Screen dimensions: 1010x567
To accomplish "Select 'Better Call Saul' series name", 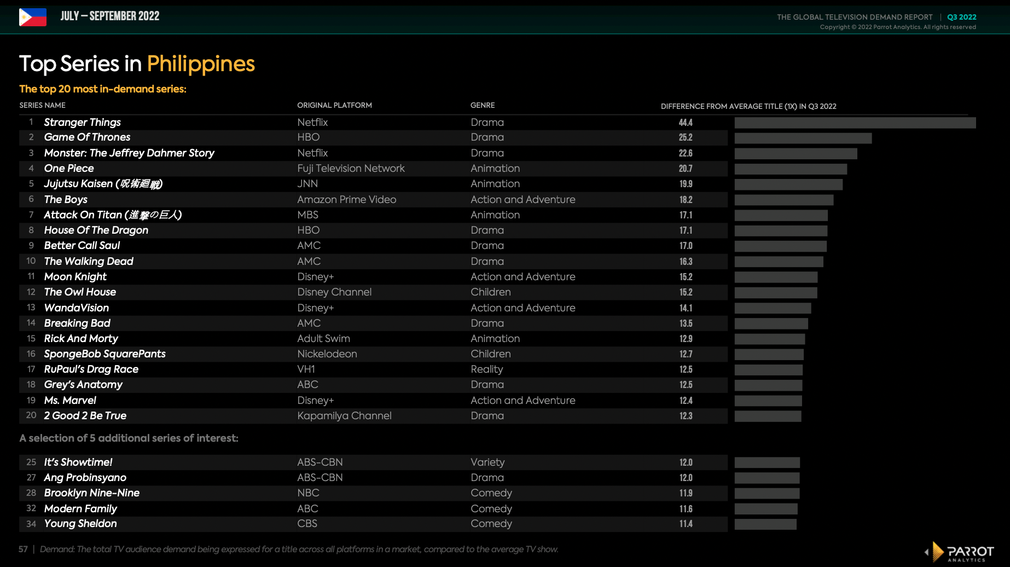I will point(82,246).
